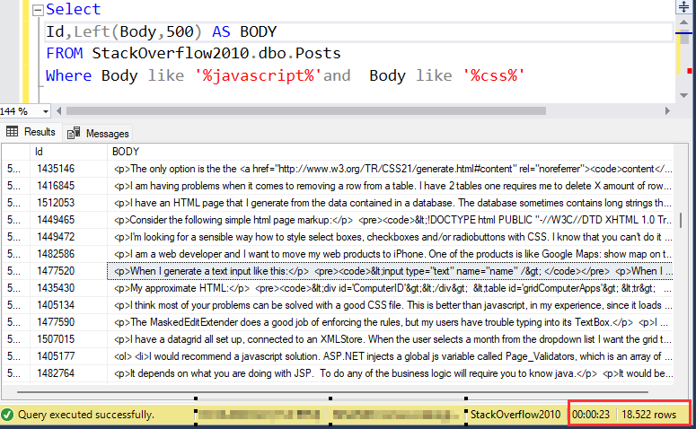The height and width of the screenshot is (429, 696).
Task: Click the editor horizontal scrollbar left arrow
Action: pos(58,111)
